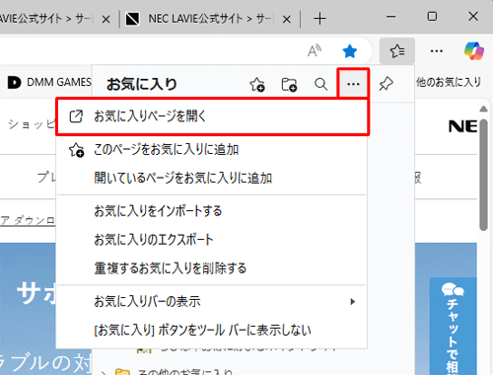
Task: Activate Read aloud icon in address bar
Action: tap(315, 51)
